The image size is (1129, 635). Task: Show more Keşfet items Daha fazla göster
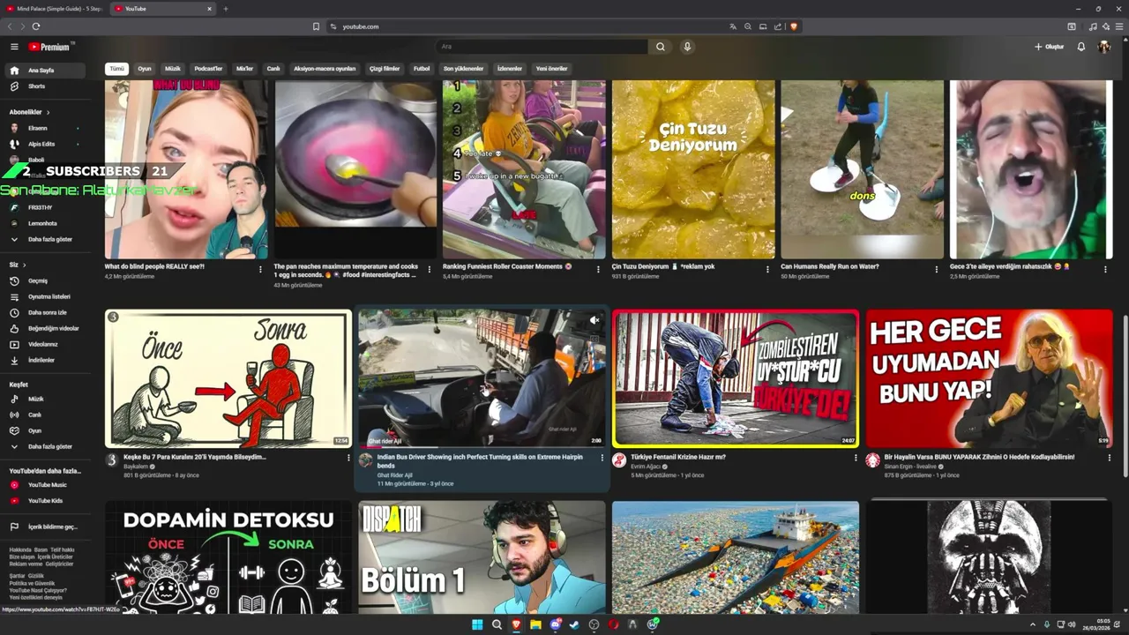tap(46, 447)
